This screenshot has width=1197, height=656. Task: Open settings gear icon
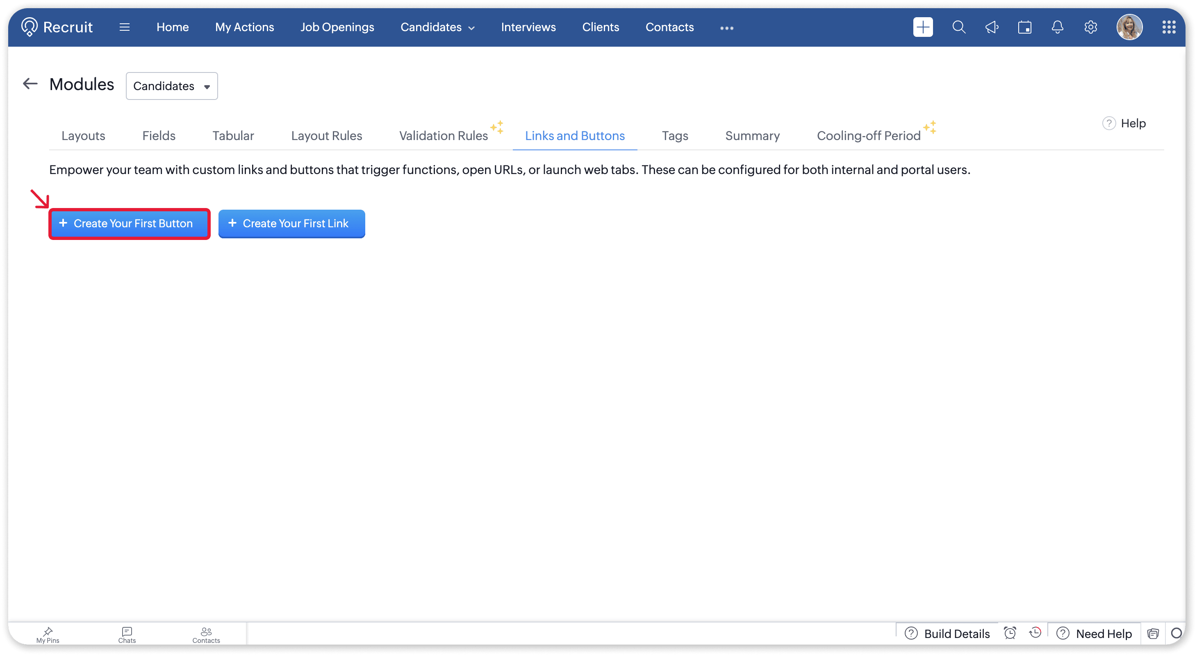point(1090,27)
